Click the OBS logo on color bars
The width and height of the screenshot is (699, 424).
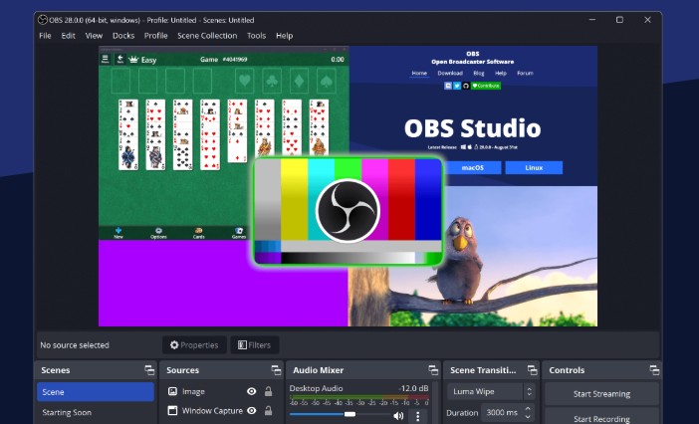point(348,211)
